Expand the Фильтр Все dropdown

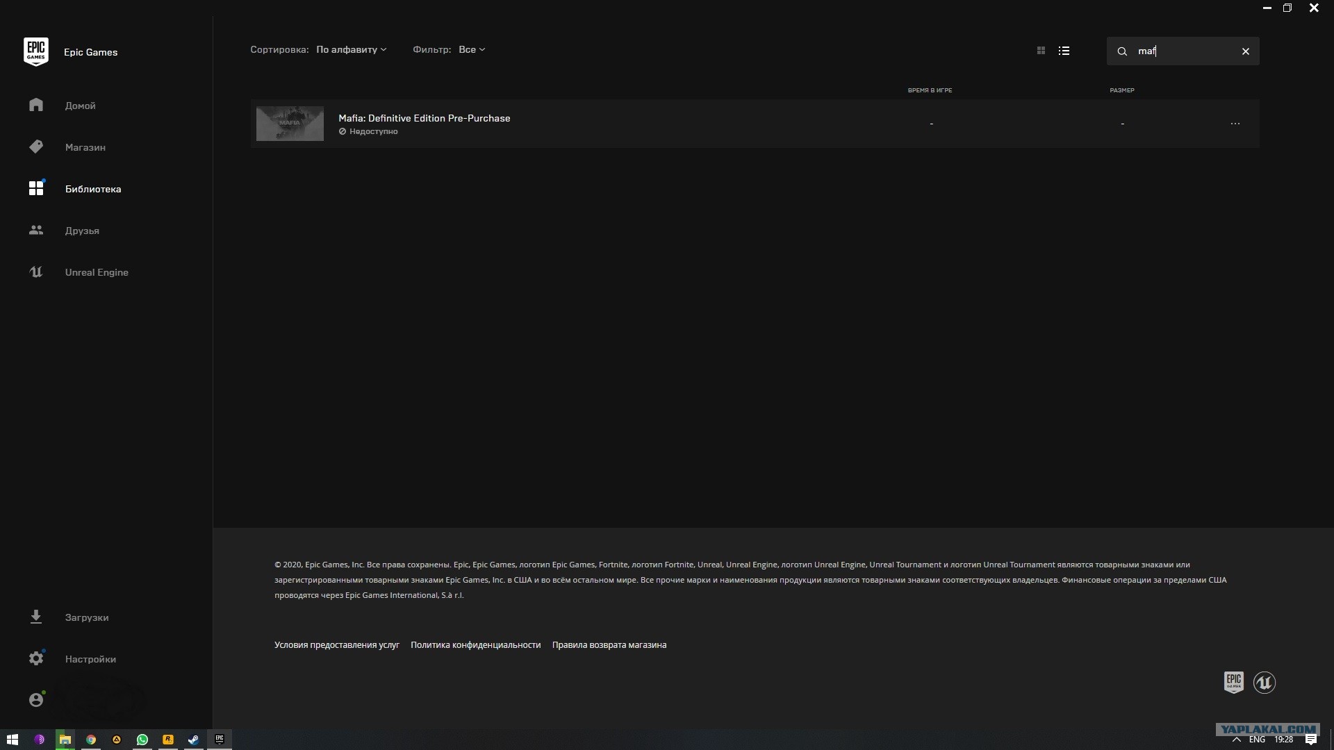(472, 49)
